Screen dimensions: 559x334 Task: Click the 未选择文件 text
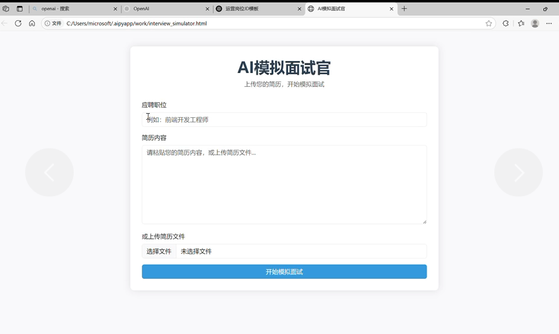point(196,251)
